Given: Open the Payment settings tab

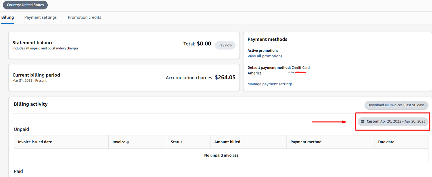Looking at the screenshot, I should (40, 17).
